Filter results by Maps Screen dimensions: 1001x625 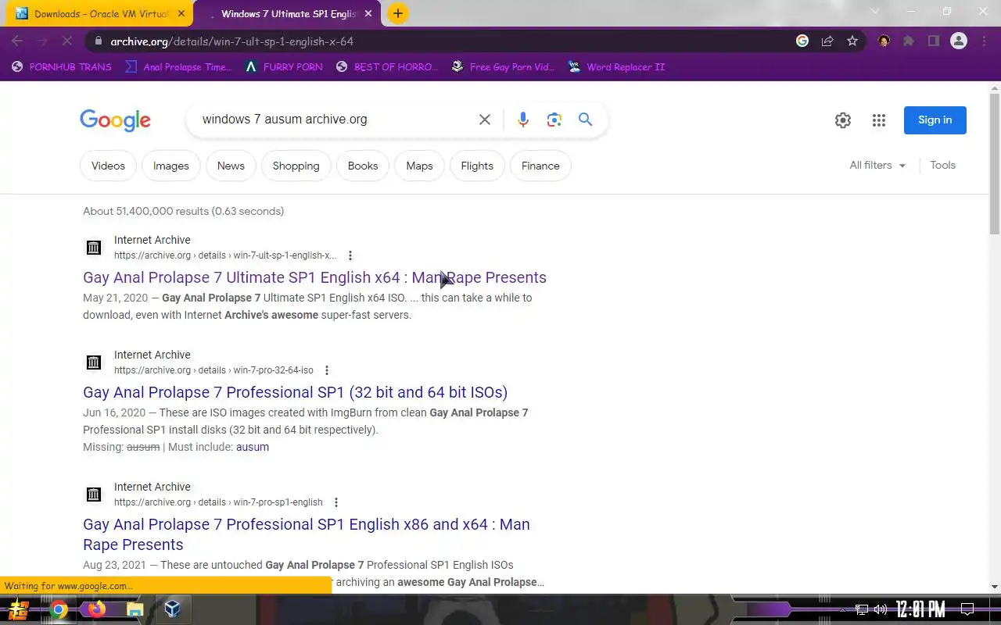click(x=419, y=166)
